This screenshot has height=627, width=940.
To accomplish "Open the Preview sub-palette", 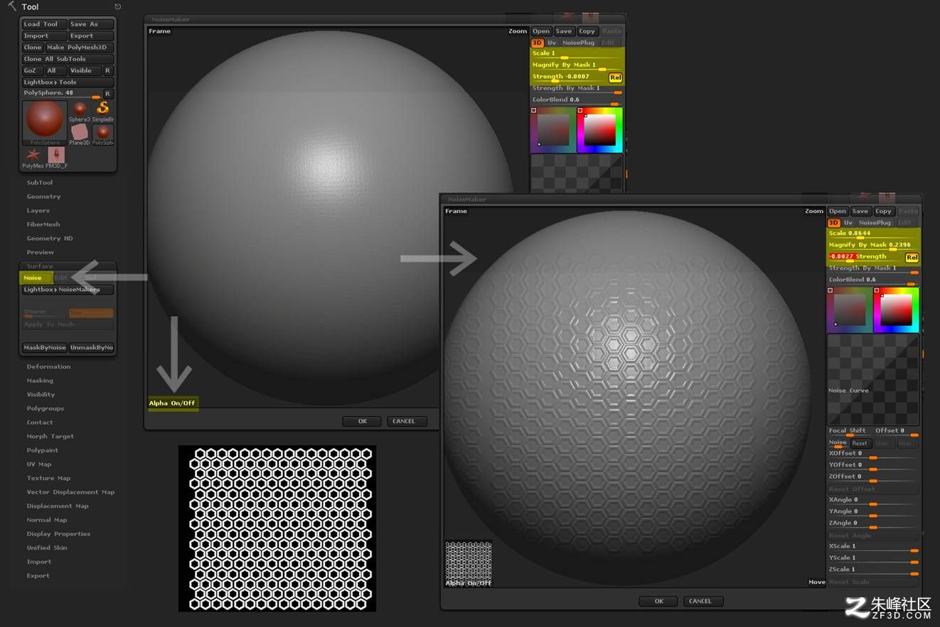I will (x=41, y=252).
